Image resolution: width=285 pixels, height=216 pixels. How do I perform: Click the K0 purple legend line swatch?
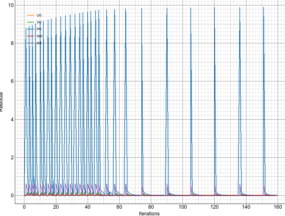[x=30, y=43]
